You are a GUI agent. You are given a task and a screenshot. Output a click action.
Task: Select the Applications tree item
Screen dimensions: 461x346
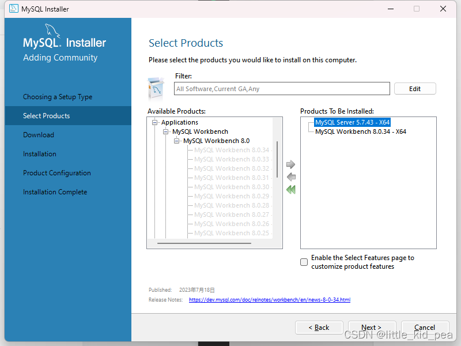point(180,122)
